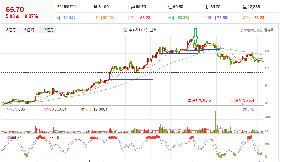
Task: Click the 成交量 12,888 volume readout
Action: 94,109
